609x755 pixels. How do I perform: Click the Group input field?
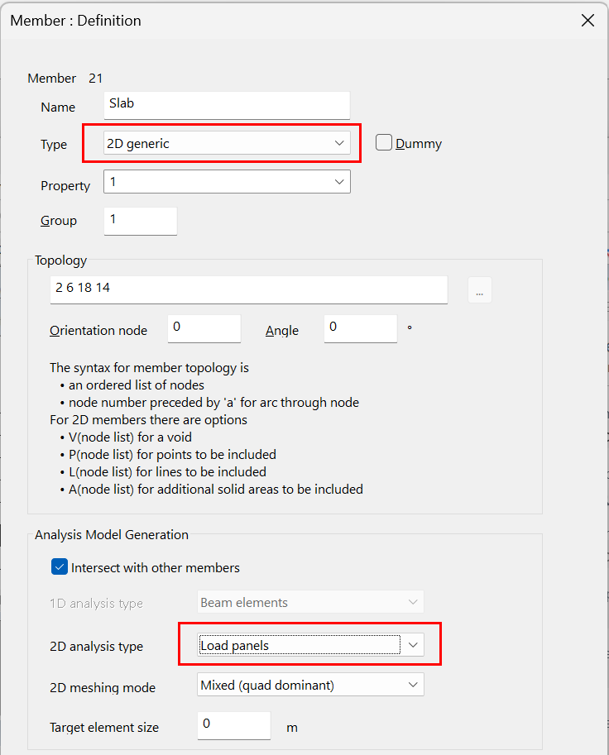pyautogui.click(x=141, y=220)
